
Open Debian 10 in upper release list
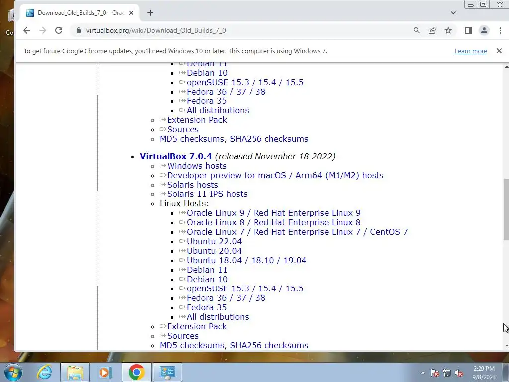coord(207,73)
